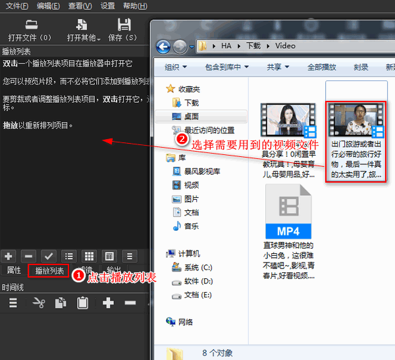Open the 编辑(E) menu
This screenshot has width=395, height=360.
click(48, 5)
